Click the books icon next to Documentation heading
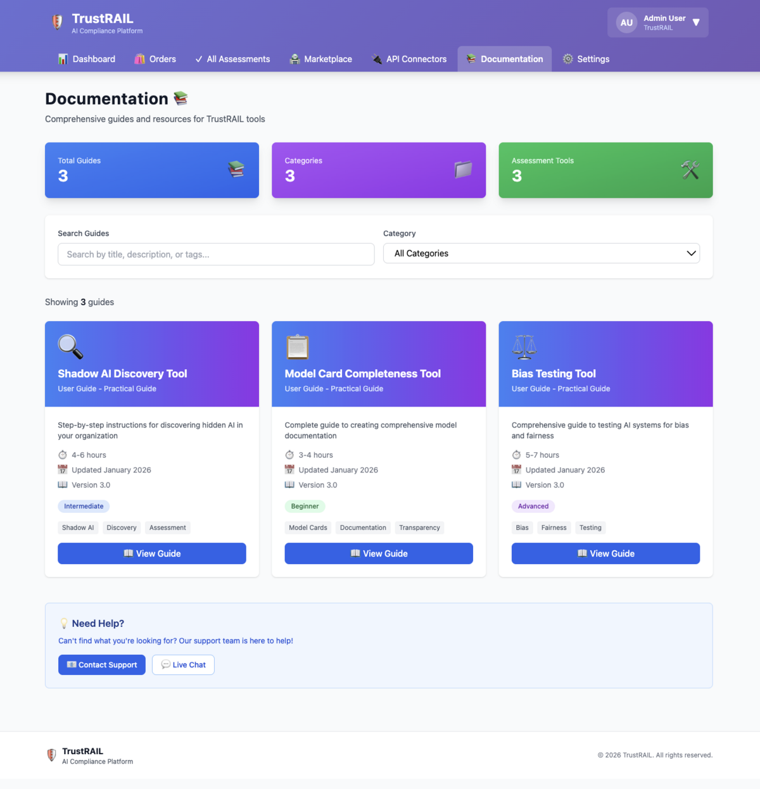This screenshot has width=760, height=789. (x=180, y=98)
